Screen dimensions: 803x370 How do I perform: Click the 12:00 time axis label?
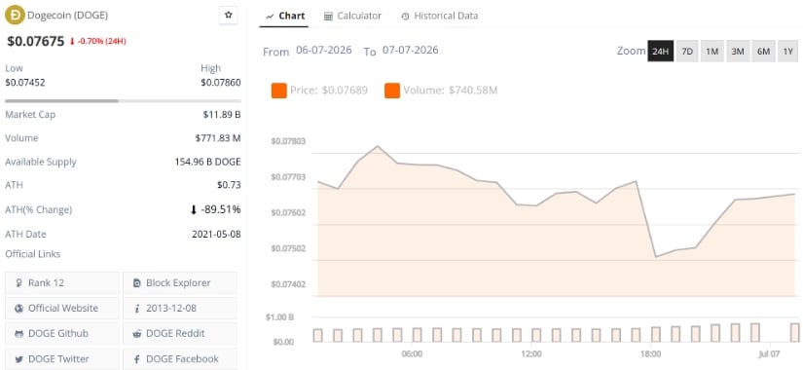[531, 354]
